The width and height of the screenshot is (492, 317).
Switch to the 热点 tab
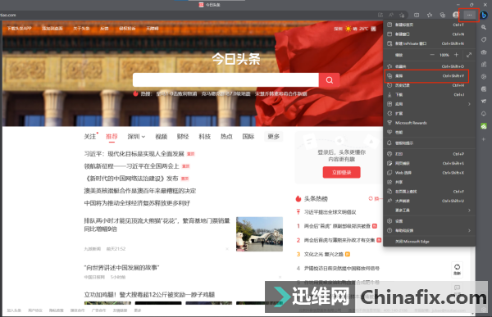(x=226, y=137)
